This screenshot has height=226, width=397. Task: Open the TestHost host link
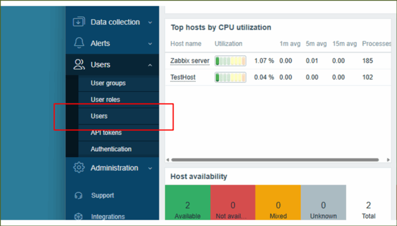[x=183, y=77]
